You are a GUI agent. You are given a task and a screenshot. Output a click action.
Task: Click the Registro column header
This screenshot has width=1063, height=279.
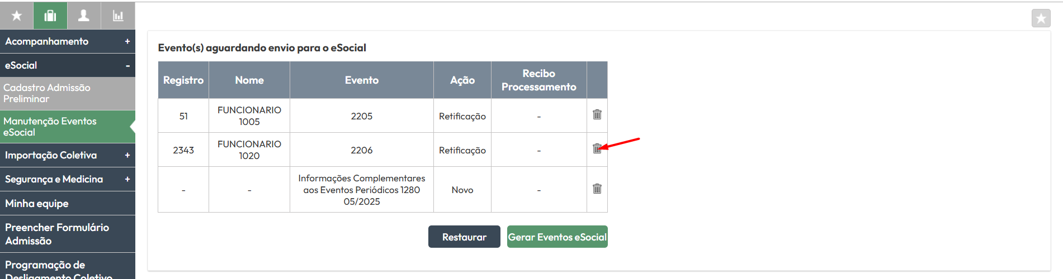pyautogui.click(x=183, y=80)
